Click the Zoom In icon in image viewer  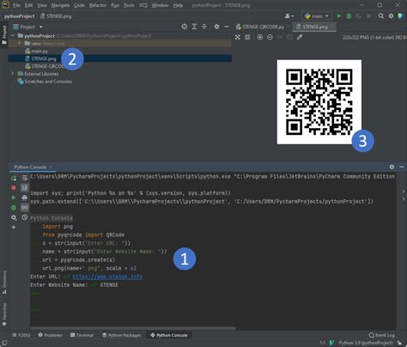pos(260,37)
